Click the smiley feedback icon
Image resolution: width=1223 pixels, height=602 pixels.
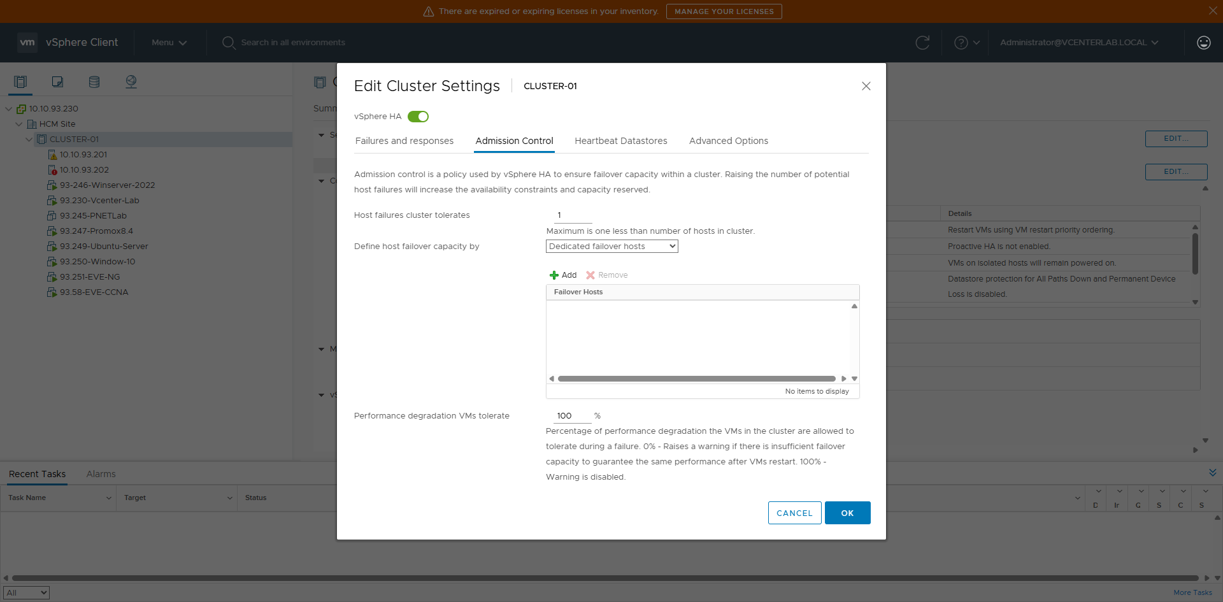pyautogui.click(x=1203, y=43)
